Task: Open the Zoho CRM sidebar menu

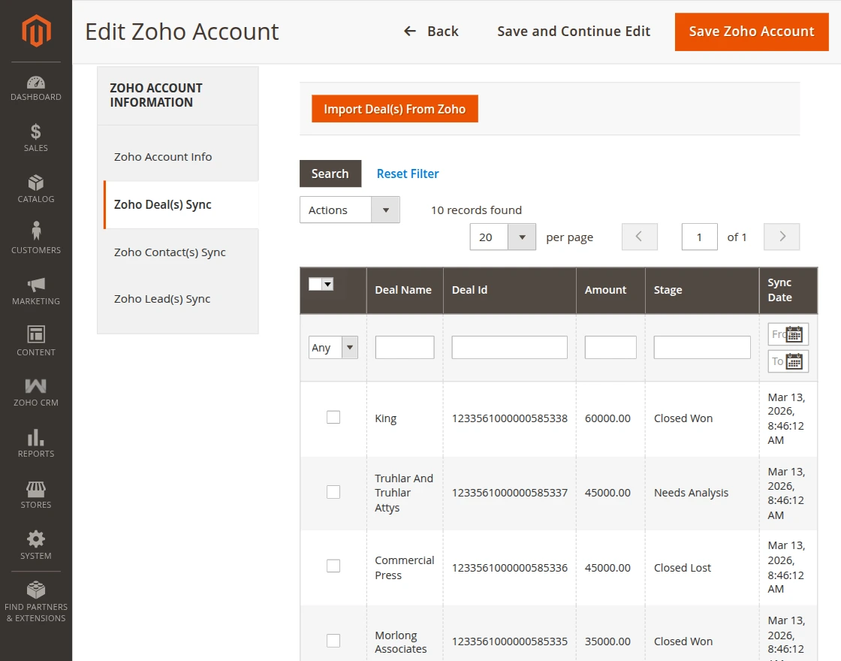Action: click(x=36, y=393)
